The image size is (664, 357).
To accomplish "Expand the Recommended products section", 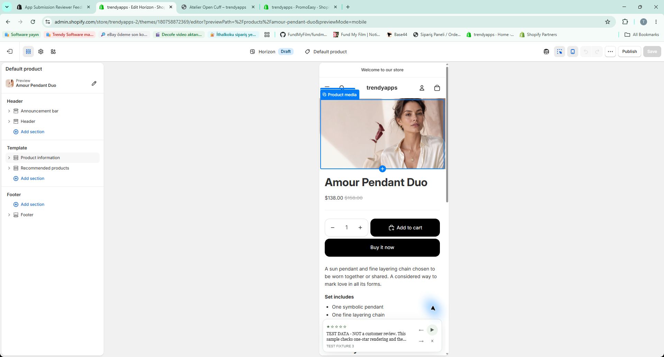I will 9,168.
